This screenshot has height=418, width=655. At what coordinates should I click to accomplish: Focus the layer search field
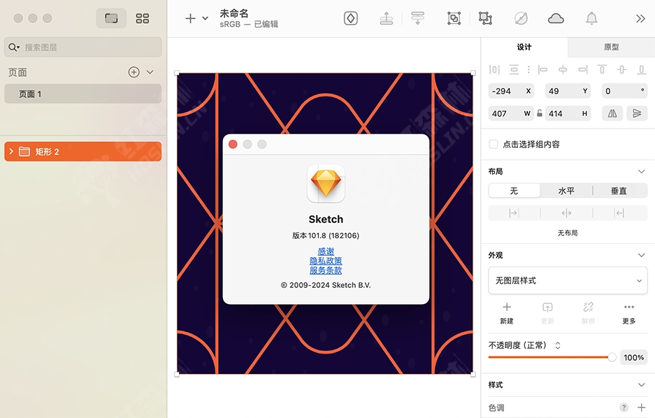point(82,48)
